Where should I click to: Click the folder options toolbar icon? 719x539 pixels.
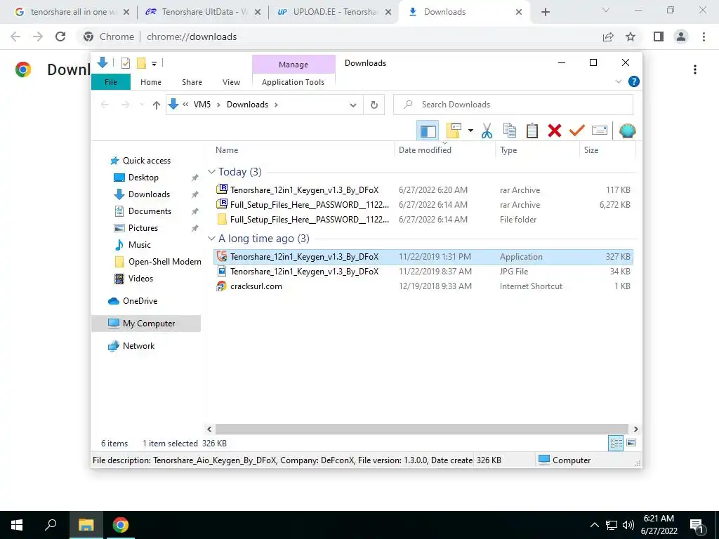tap(454, 131)
